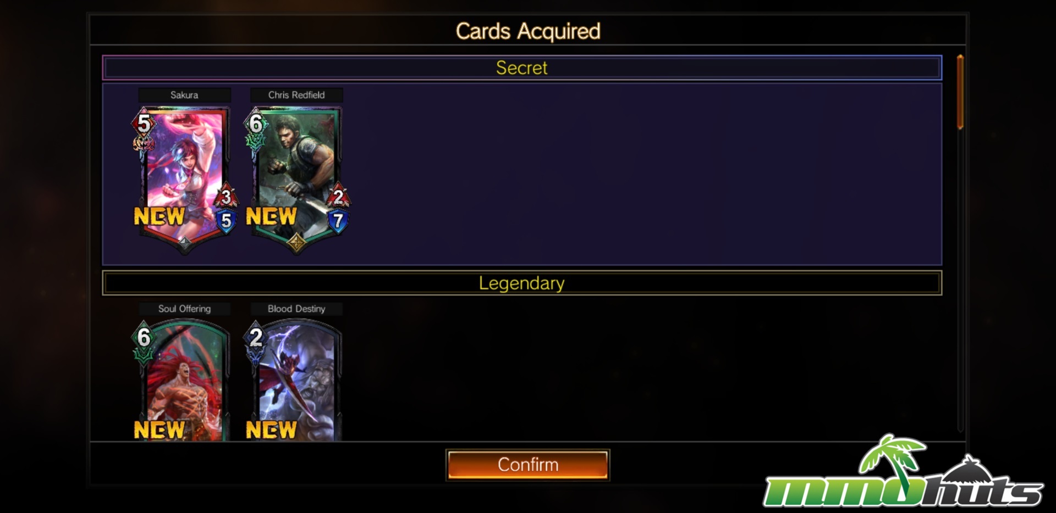Open the Soul Offering card
The width and height of the screenshot is (1056, 513).
pyautogui.click(x=185, y=380)
